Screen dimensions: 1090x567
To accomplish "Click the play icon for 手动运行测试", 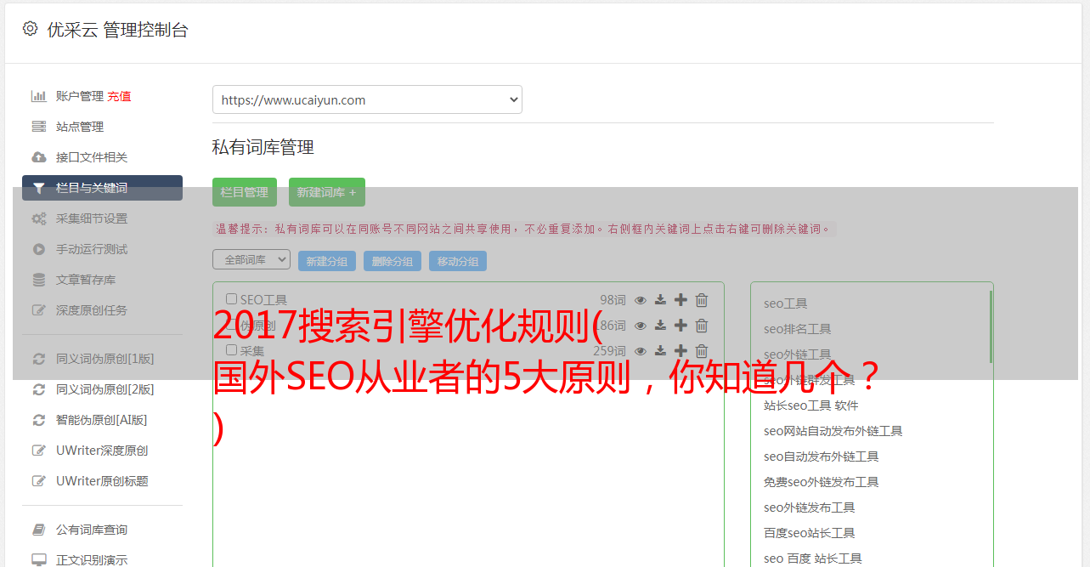I will (38, 249).
